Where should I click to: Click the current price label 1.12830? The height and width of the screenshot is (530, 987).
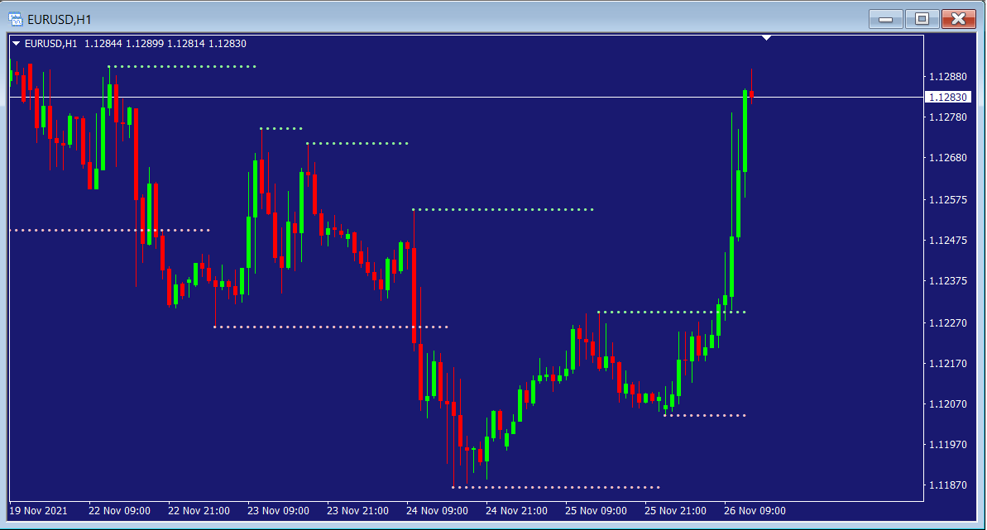pyautogui.click(x=947, y=97)
